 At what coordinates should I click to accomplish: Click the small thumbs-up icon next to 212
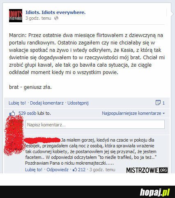point(75,170)
